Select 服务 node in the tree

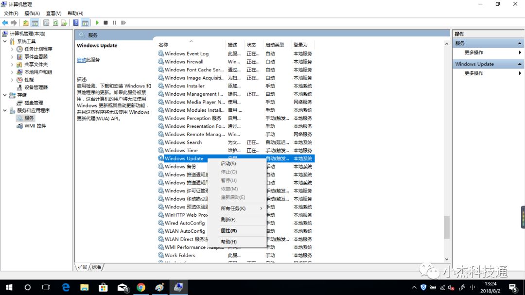29,118
